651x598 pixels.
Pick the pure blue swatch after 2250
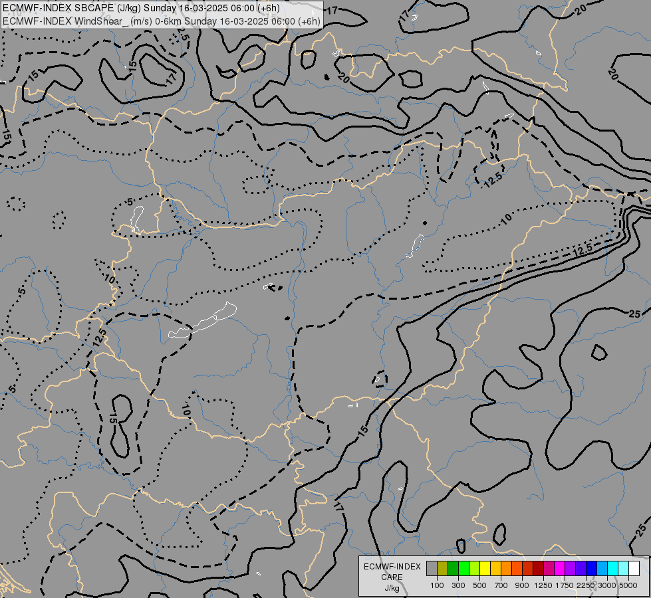coord(592,568)
